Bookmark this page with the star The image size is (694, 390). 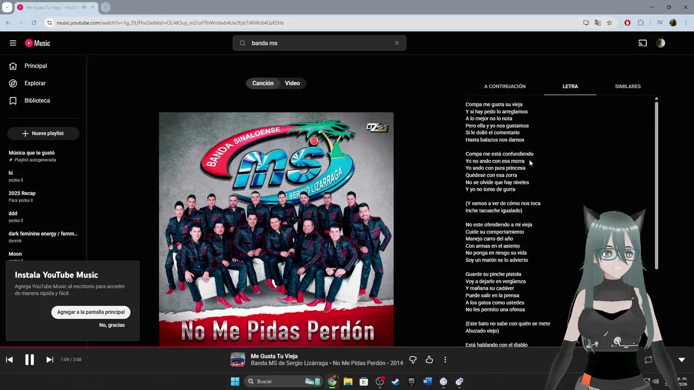click(x=609, y=23)
